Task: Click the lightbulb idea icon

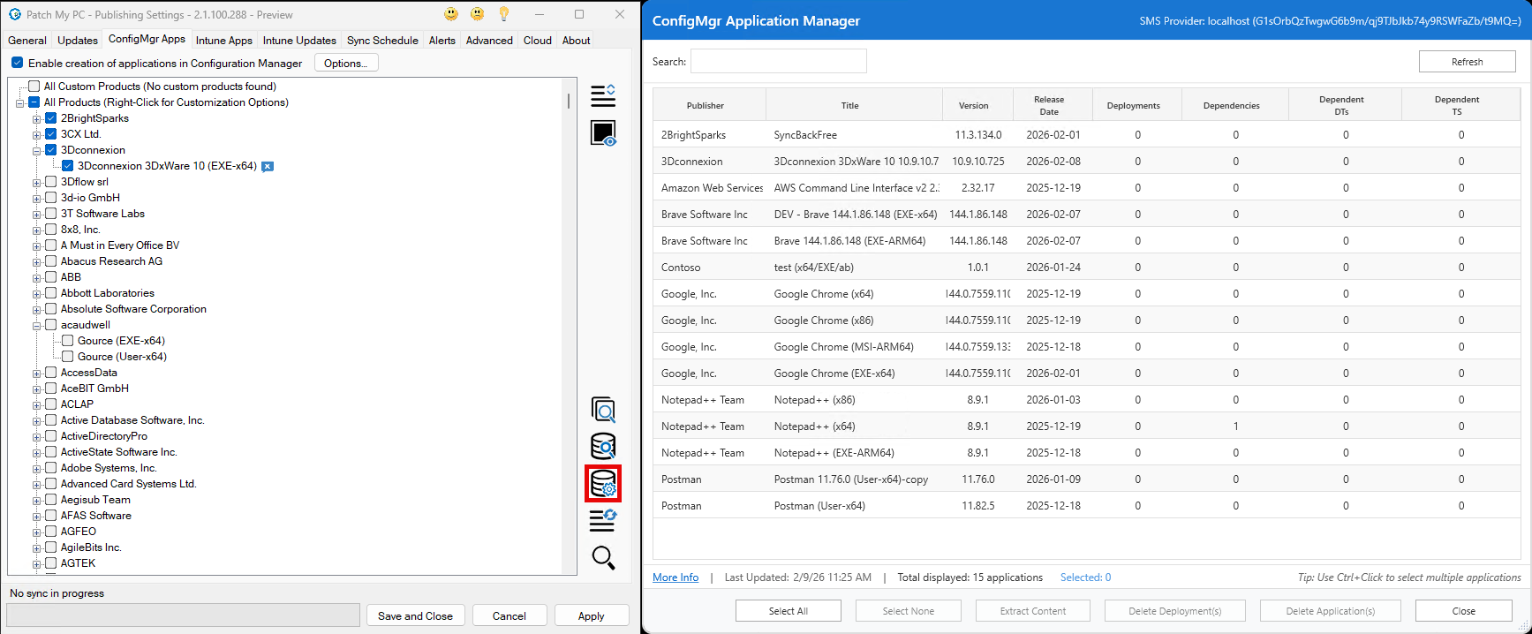Action: click(x=504, y=14)
